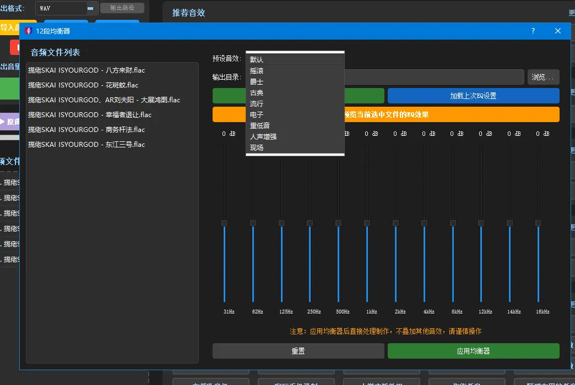Image resolution: width=575 pixels, height=385 pixels.
Task: Select file 商务杆法.flac in list
Action: 112,130
